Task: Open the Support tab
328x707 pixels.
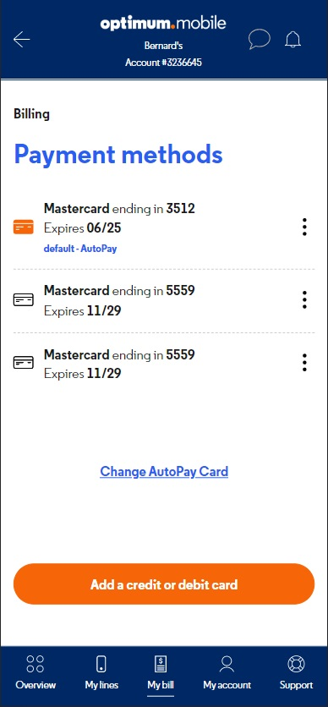Action: click(x=296, y=672)
